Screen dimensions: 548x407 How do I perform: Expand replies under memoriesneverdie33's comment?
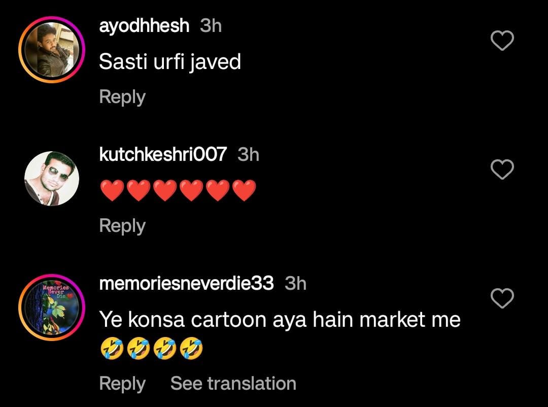pos(122,384)
